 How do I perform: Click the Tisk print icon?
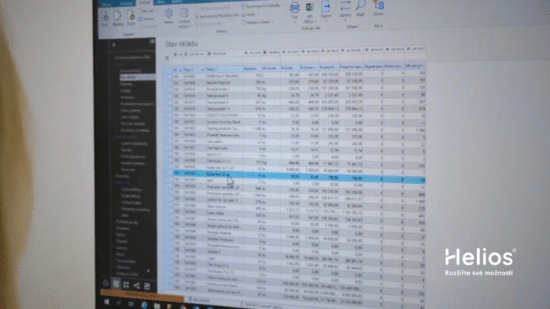294,8
